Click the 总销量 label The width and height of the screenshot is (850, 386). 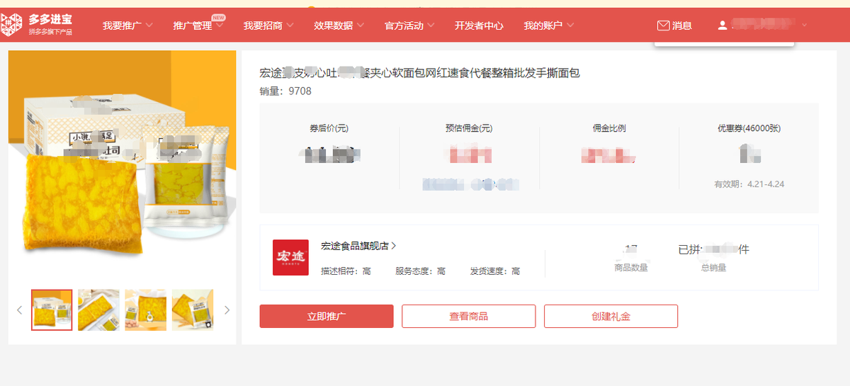(x=713, y=268)
